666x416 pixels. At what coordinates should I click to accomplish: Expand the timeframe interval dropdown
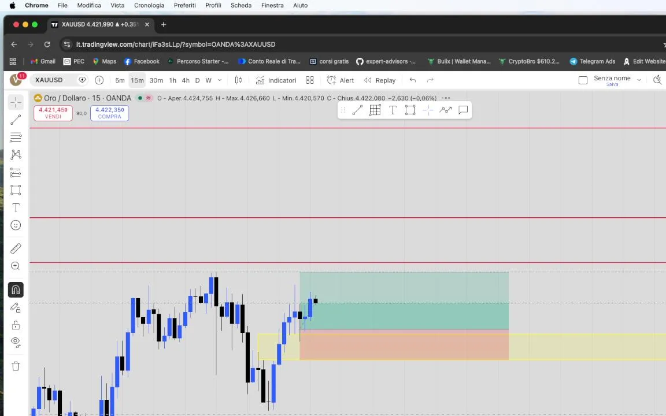[x=220, y=80]
